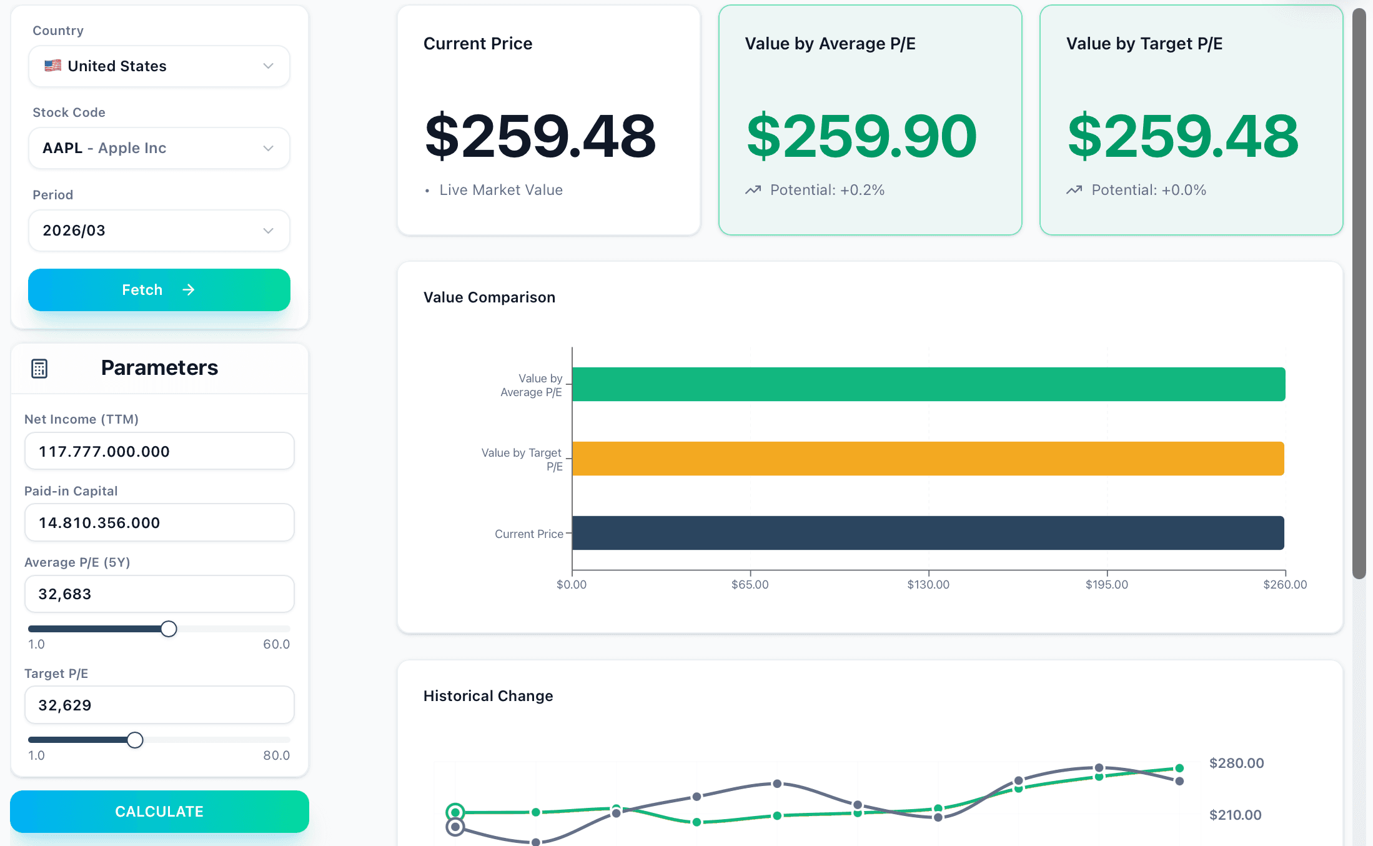The width and height of the screenshot is (1373, 846).
Task: Click the Average P/E slider handle
Action: pos(169,629)
